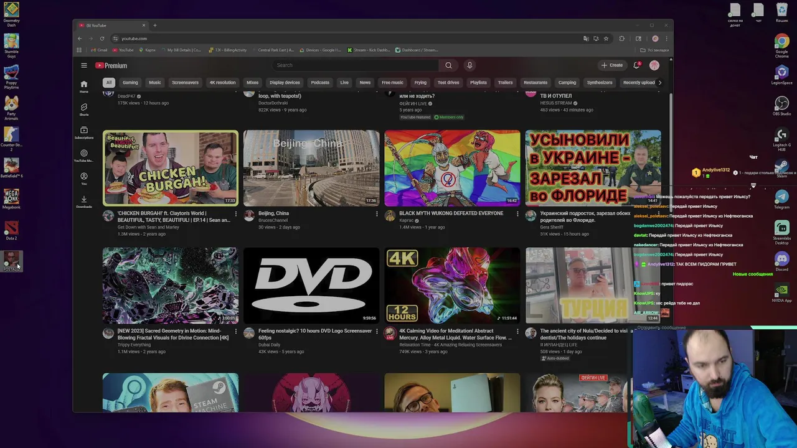Play the Beijing, China thumbnail

311,168
